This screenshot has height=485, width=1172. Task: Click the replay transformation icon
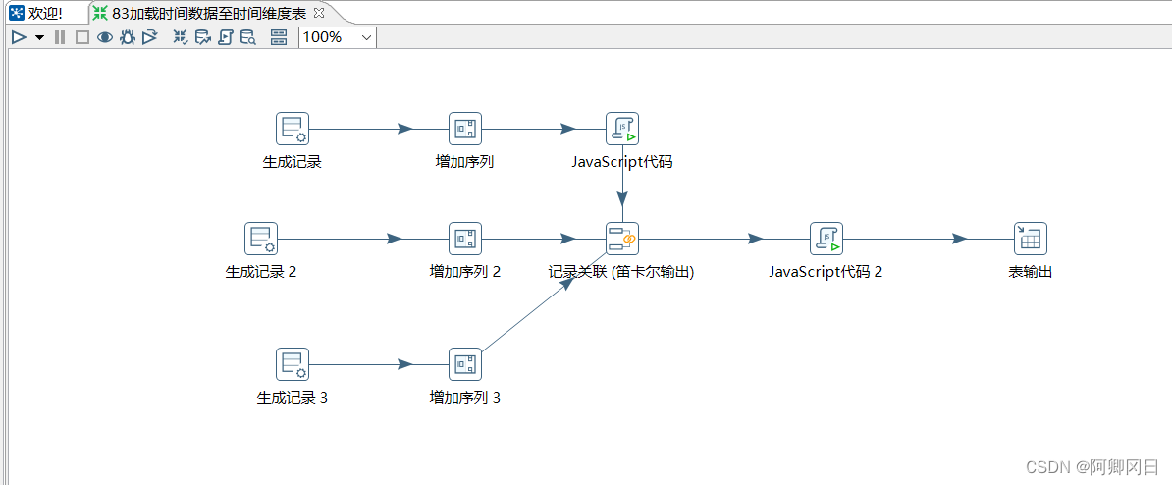(149, 37)
